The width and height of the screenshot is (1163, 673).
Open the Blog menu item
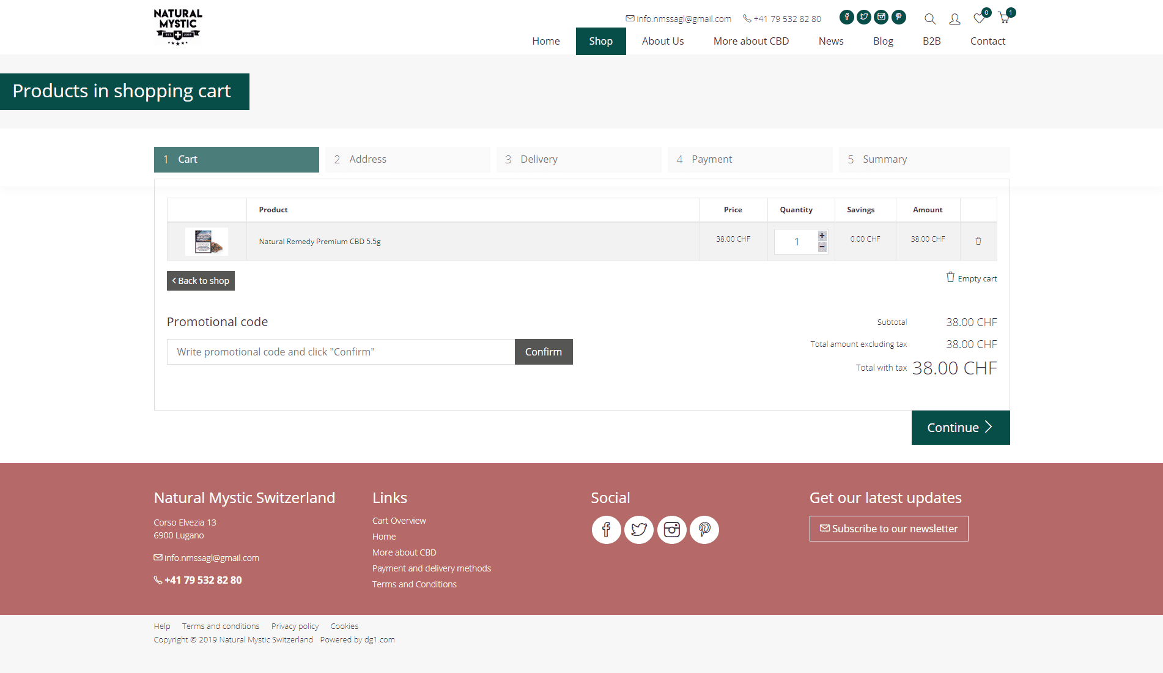[883, 41]
